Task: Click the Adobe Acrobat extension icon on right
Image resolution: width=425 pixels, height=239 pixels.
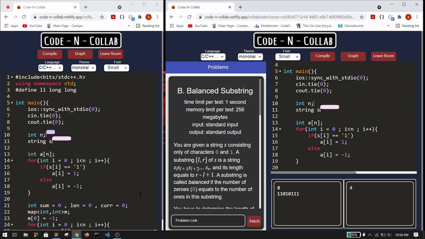Action: click(x=373, y=17)
